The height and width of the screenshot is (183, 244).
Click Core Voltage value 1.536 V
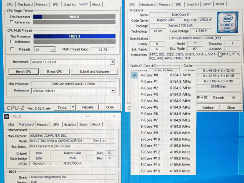[x=201, y=31]
